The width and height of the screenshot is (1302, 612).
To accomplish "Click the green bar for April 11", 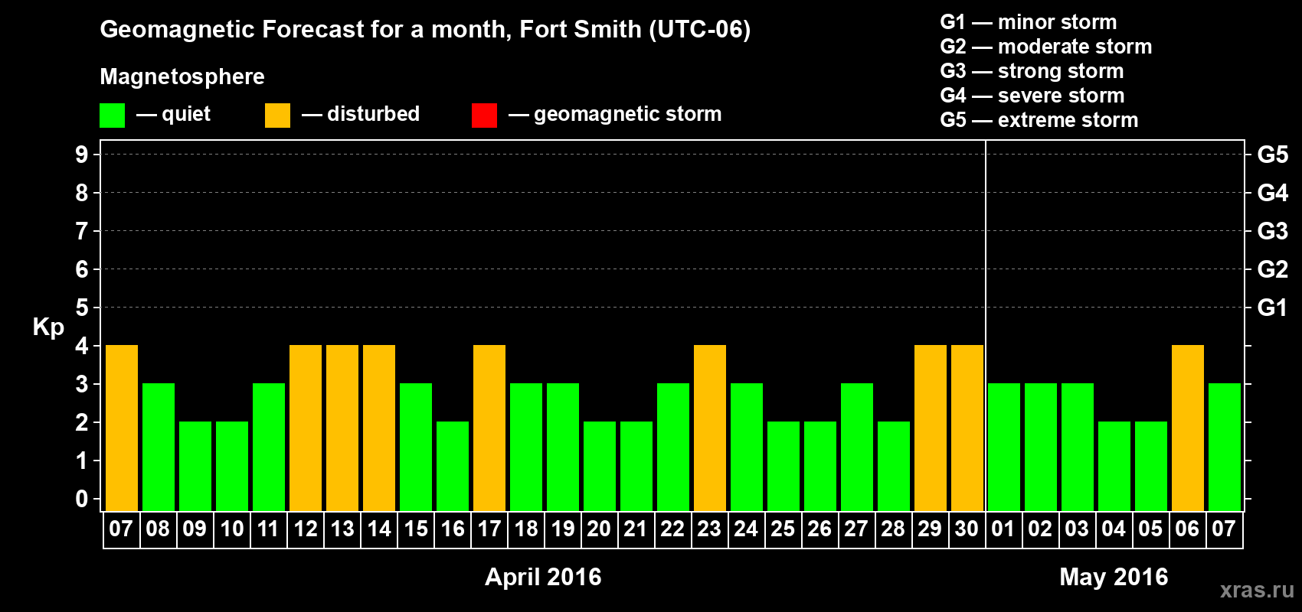I will [x=269, y=448].
